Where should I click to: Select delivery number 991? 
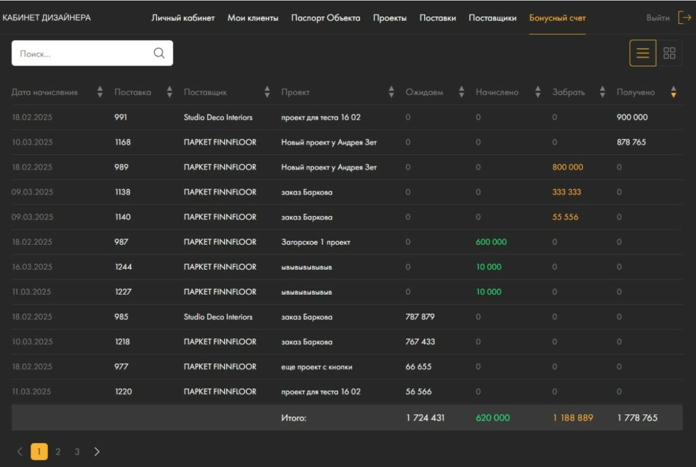tap(121, 117)
